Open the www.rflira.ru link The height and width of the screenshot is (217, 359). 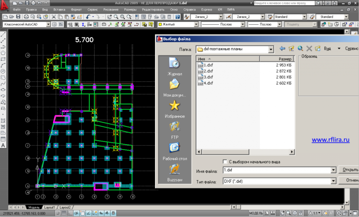(331, 140)
